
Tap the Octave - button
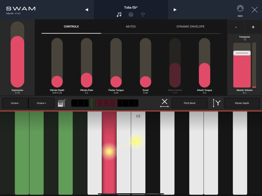[15, 103]
